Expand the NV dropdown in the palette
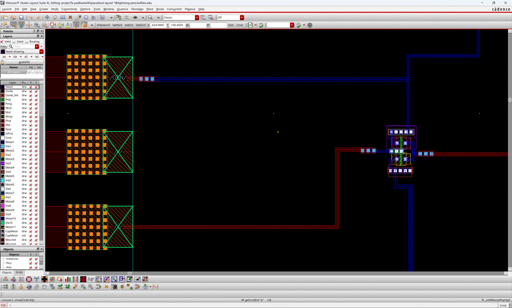Image resolution: width=512 pixels, height=308 pixels. pos(21,57)
